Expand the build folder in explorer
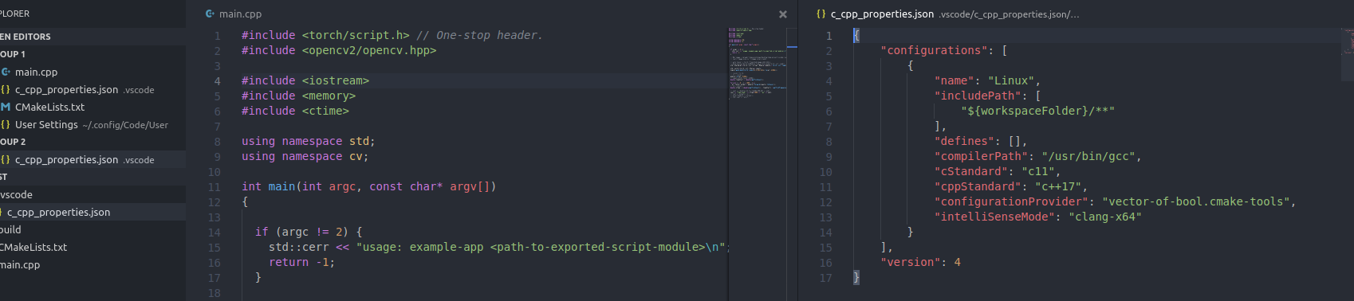Image resolution: width=1354 pixels, height=301 pixels. coord(92,229)
